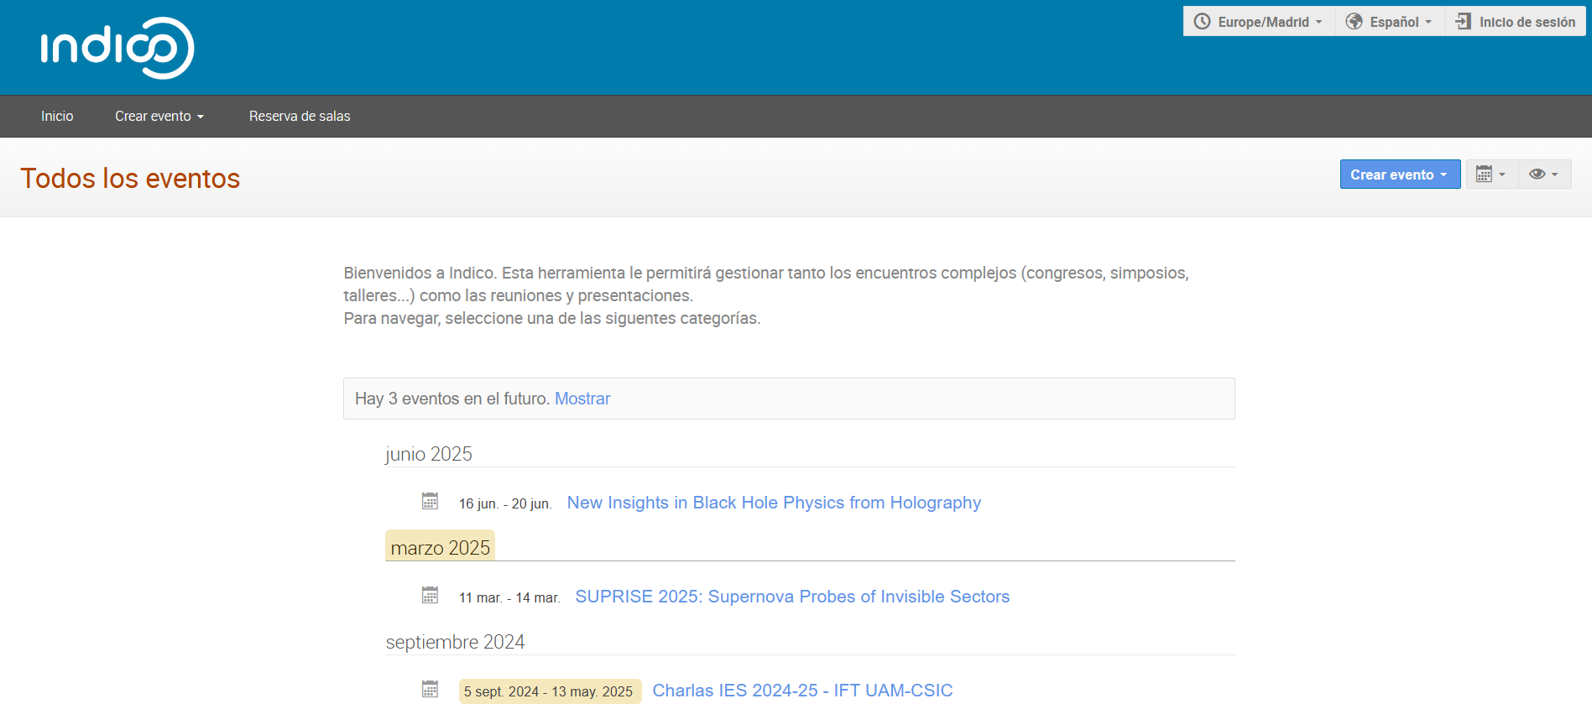
Task: Click the clock icon in the timezone button
Action: click(1202, 22)
